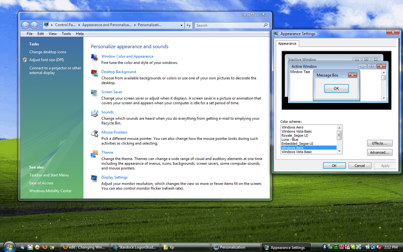Open Screen Saver settings via its icon
Viewport: 403px width, 252px height.
point(94,93)
